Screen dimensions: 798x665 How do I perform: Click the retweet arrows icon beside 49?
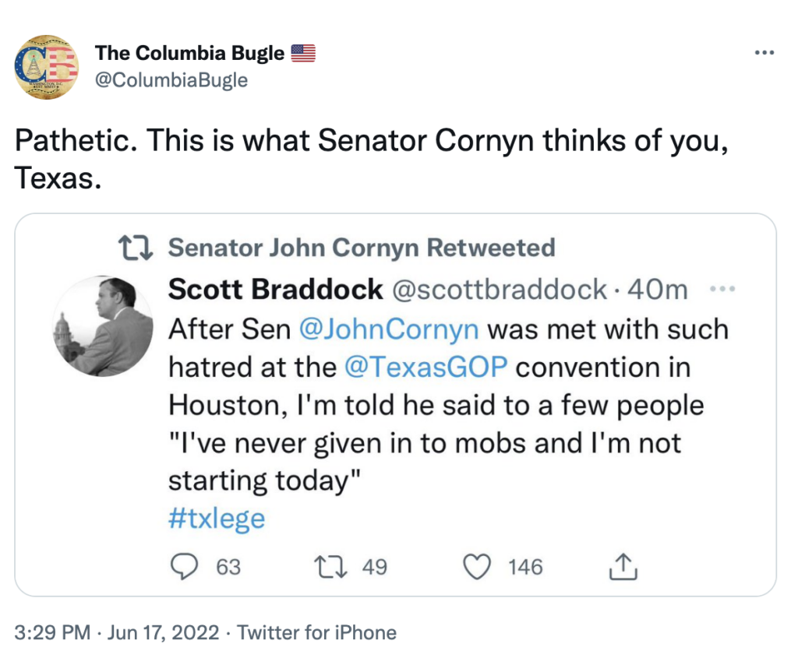click(330, 567)
